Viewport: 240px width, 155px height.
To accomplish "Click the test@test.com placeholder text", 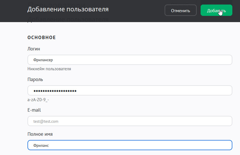I will point(46,121).
